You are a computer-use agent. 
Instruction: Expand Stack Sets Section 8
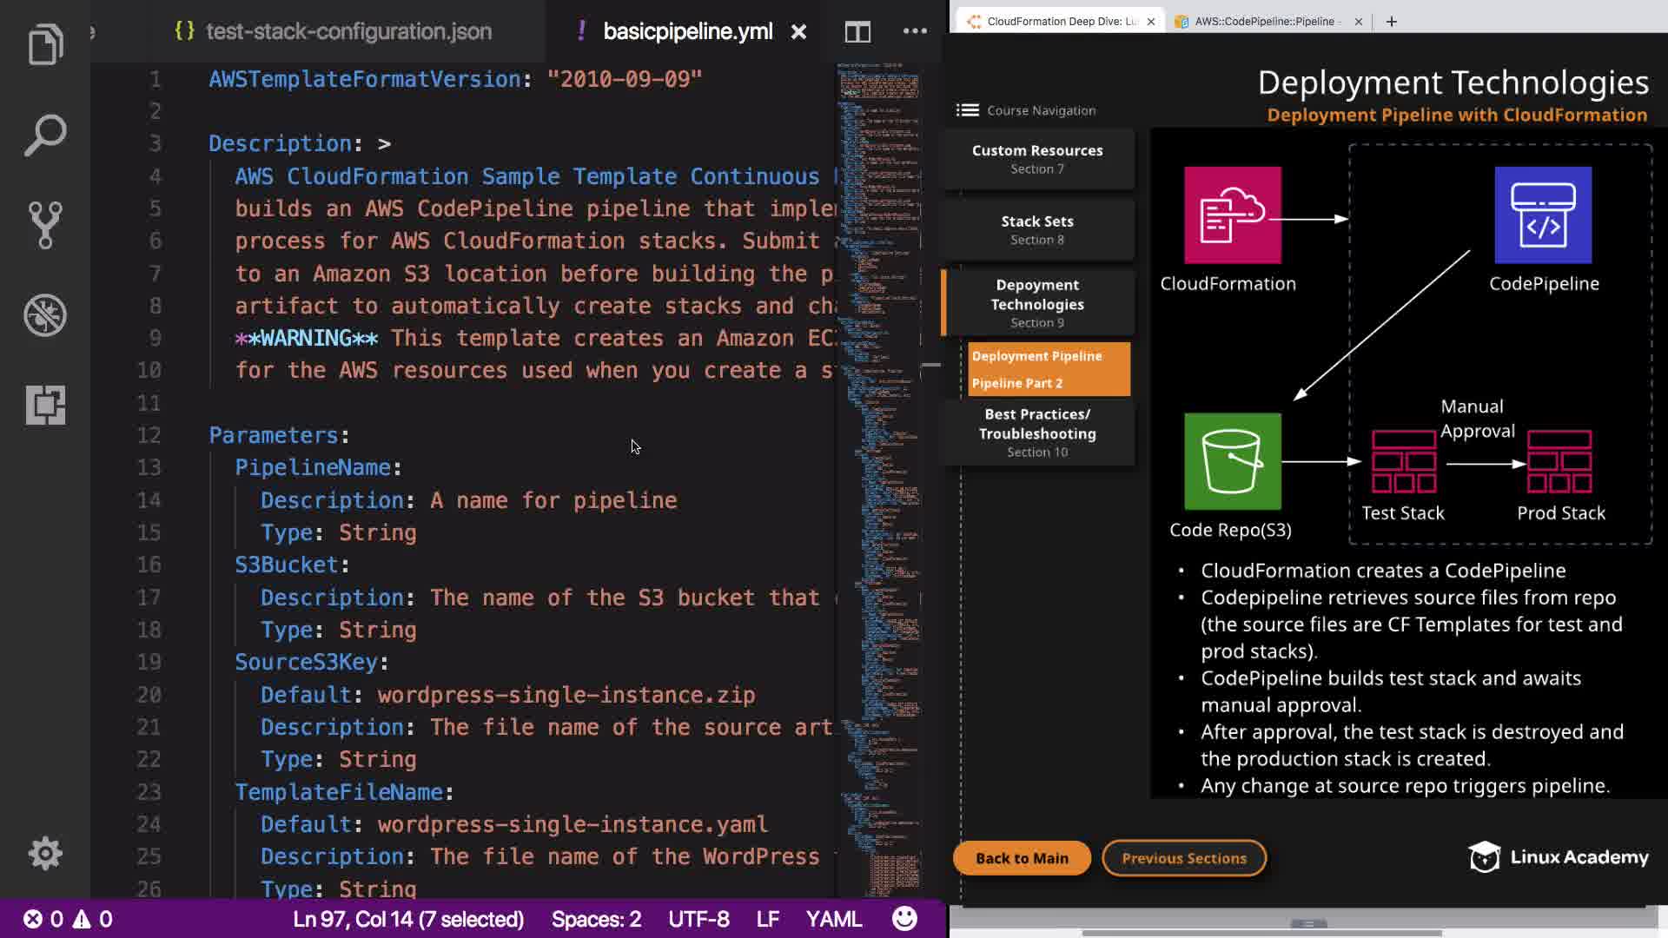pos(1037,230)
